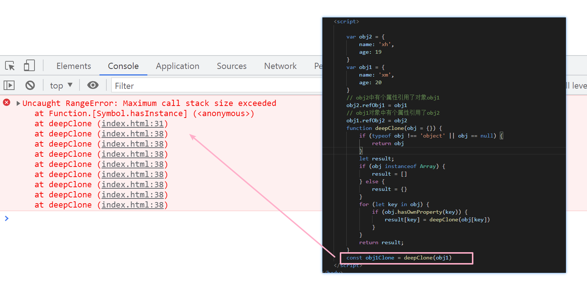This screenshot has height=295, width=587.
Task: Activate the inspect element picker icon
Action: pyautogui.click(x=10, y=66)
